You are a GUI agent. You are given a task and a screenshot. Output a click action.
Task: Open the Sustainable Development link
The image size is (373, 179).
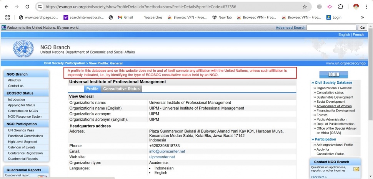pyautogui.click(x=335, y=97)
